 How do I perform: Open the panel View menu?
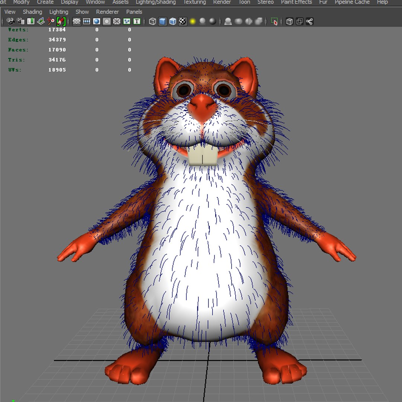coord(10,12)
